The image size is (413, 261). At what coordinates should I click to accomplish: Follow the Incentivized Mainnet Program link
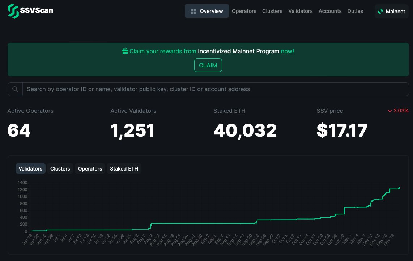point(238,51)
